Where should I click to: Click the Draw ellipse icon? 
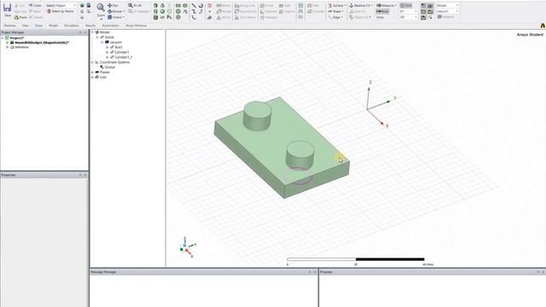click(x=185, y=6)
